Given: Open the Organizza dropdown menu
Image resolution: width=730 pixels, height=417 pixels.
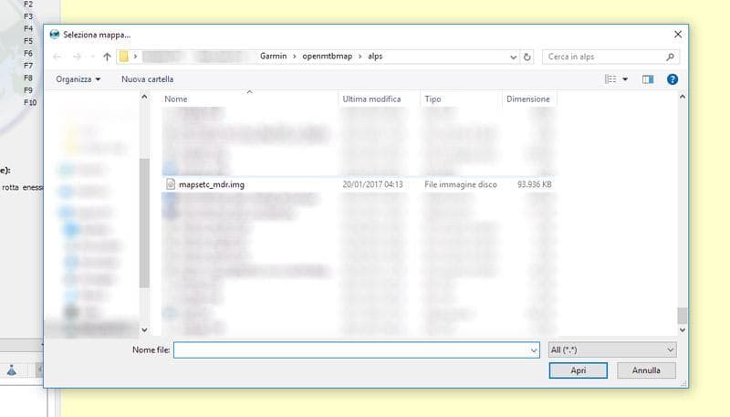Looking at the screenshot, I should tap(78, 79).
